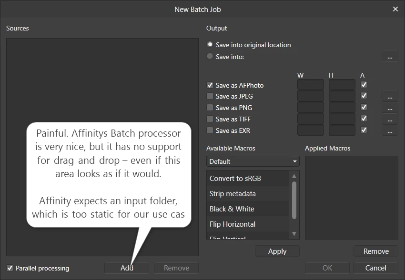Click height field for JPEG

(342, 96)
